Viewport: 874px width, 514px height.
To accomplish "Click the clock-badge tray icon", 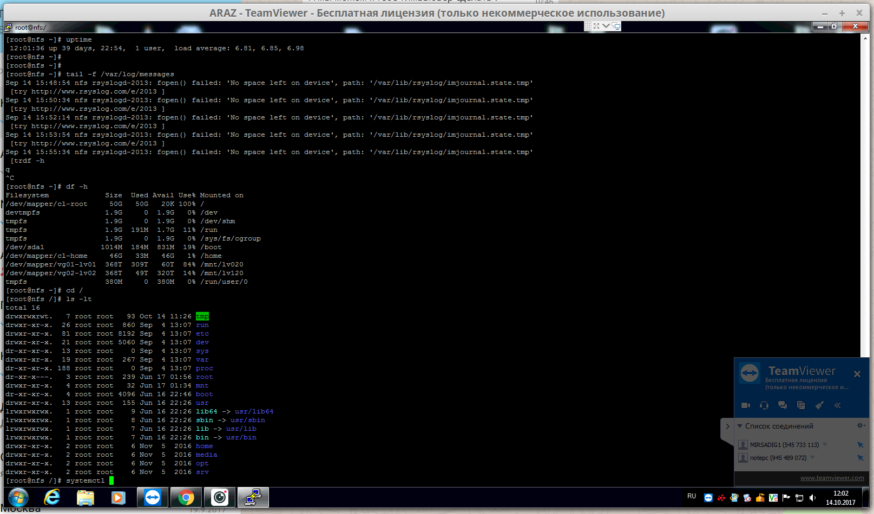I will click(747, 498).
